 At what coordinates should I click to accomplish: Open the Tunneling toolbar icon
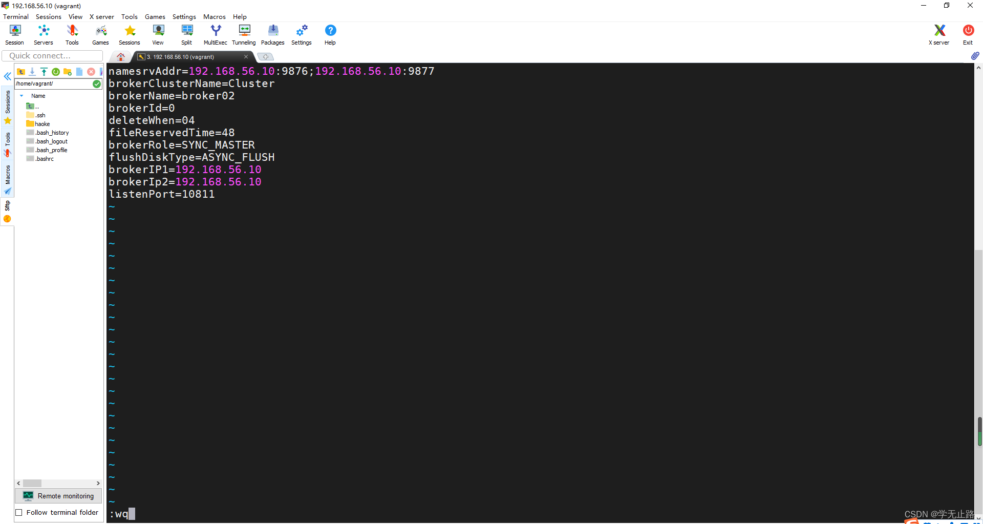point(244,35)
